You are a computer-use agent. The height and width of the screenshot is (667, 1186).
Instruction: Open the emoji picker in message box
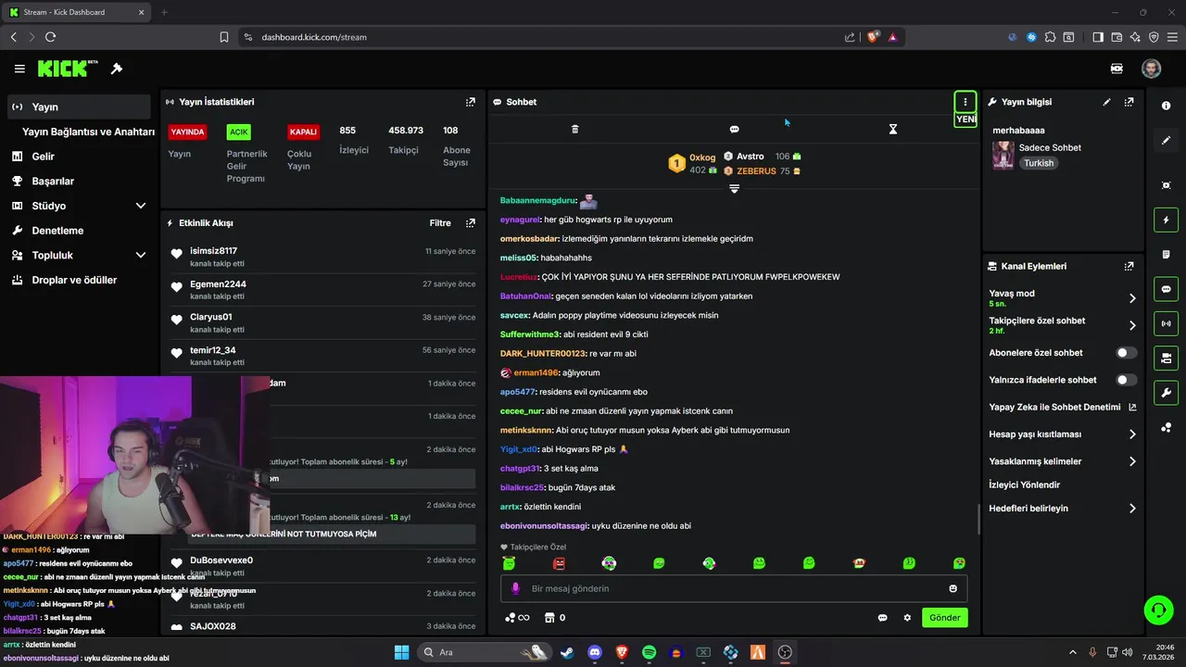(x=953, y=588)
